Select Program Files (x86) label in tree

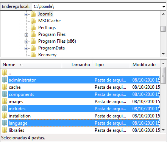[x=57, y=41]
